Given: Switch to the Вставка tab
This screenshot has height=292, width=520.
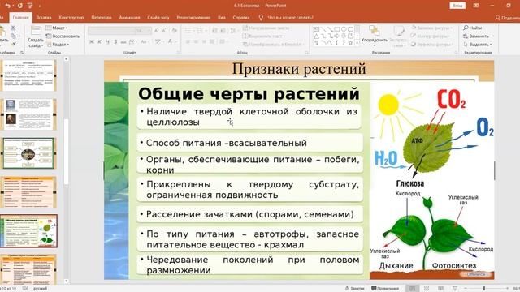Looking at the screenshot, I should tap(43, 18).
